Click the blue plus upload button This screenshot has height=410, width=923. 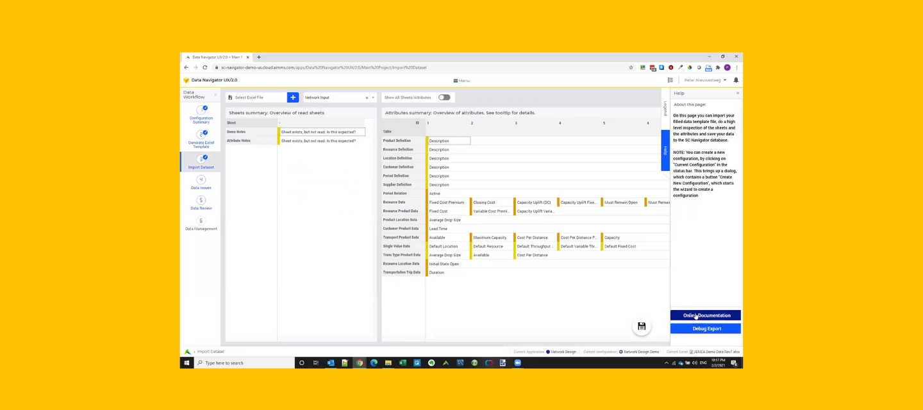click(x=293, y=97)
